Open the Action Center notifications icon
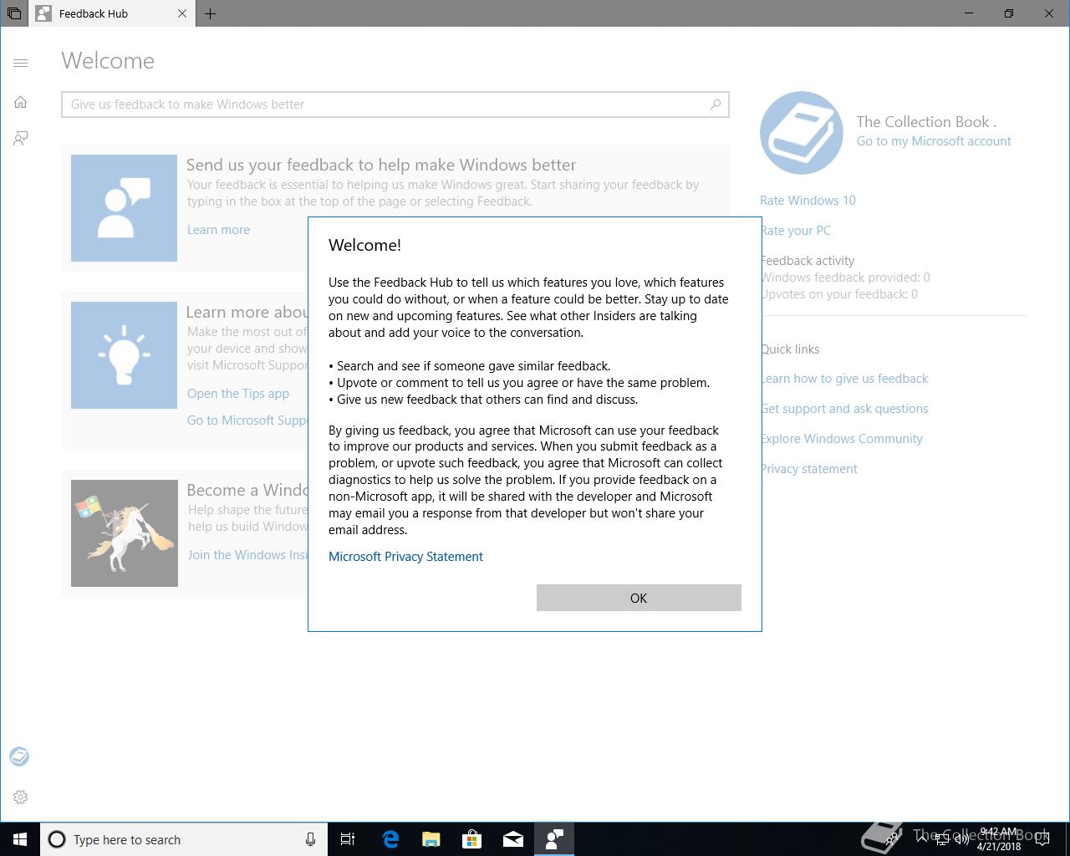Image resolution: width=1070 pixels, height=856 pixels. tap(1042, 839)
